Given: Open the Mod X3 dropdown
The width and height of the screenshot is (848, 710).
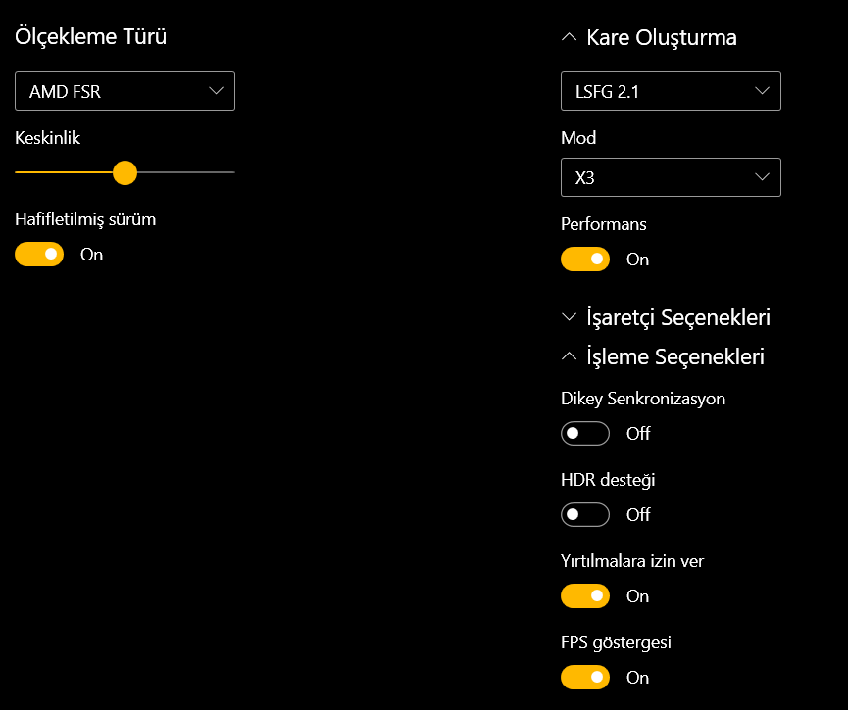Looking at the screenshot, I should pyautogui.click(x=671, y=178).
